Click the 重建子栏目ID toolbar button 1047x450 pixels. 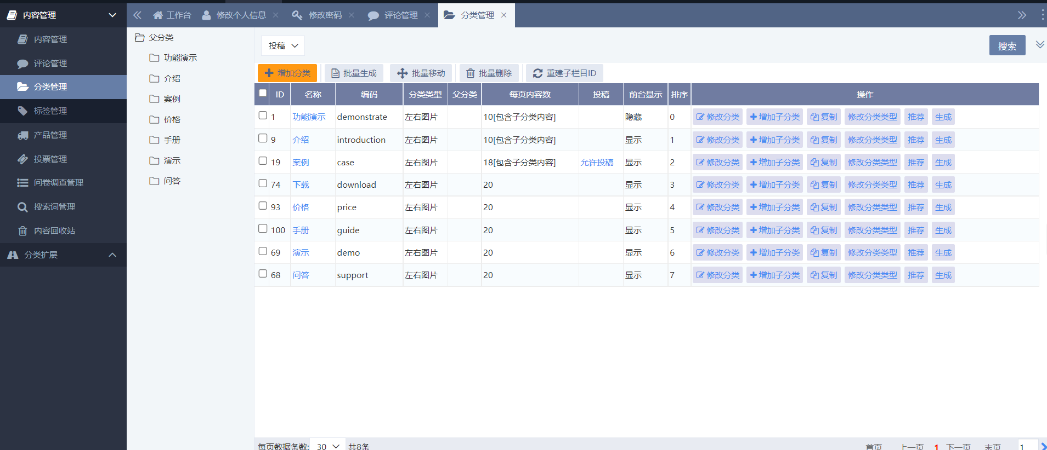[x=564, y=73]
